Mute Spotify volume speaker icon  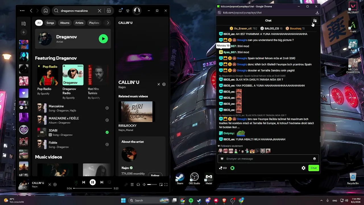pos(144,184)
